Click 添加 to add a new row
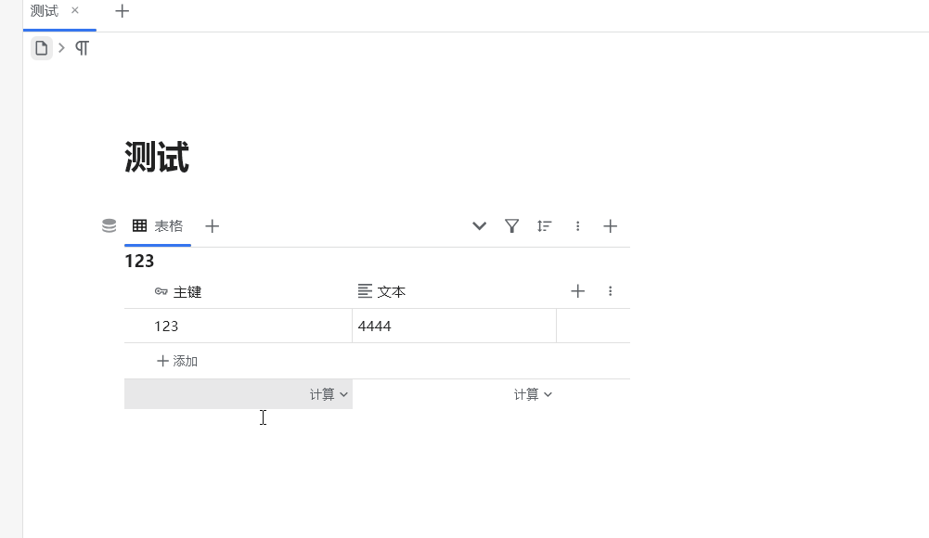Screen dimensions: 929x538 (x=177, y=361)
